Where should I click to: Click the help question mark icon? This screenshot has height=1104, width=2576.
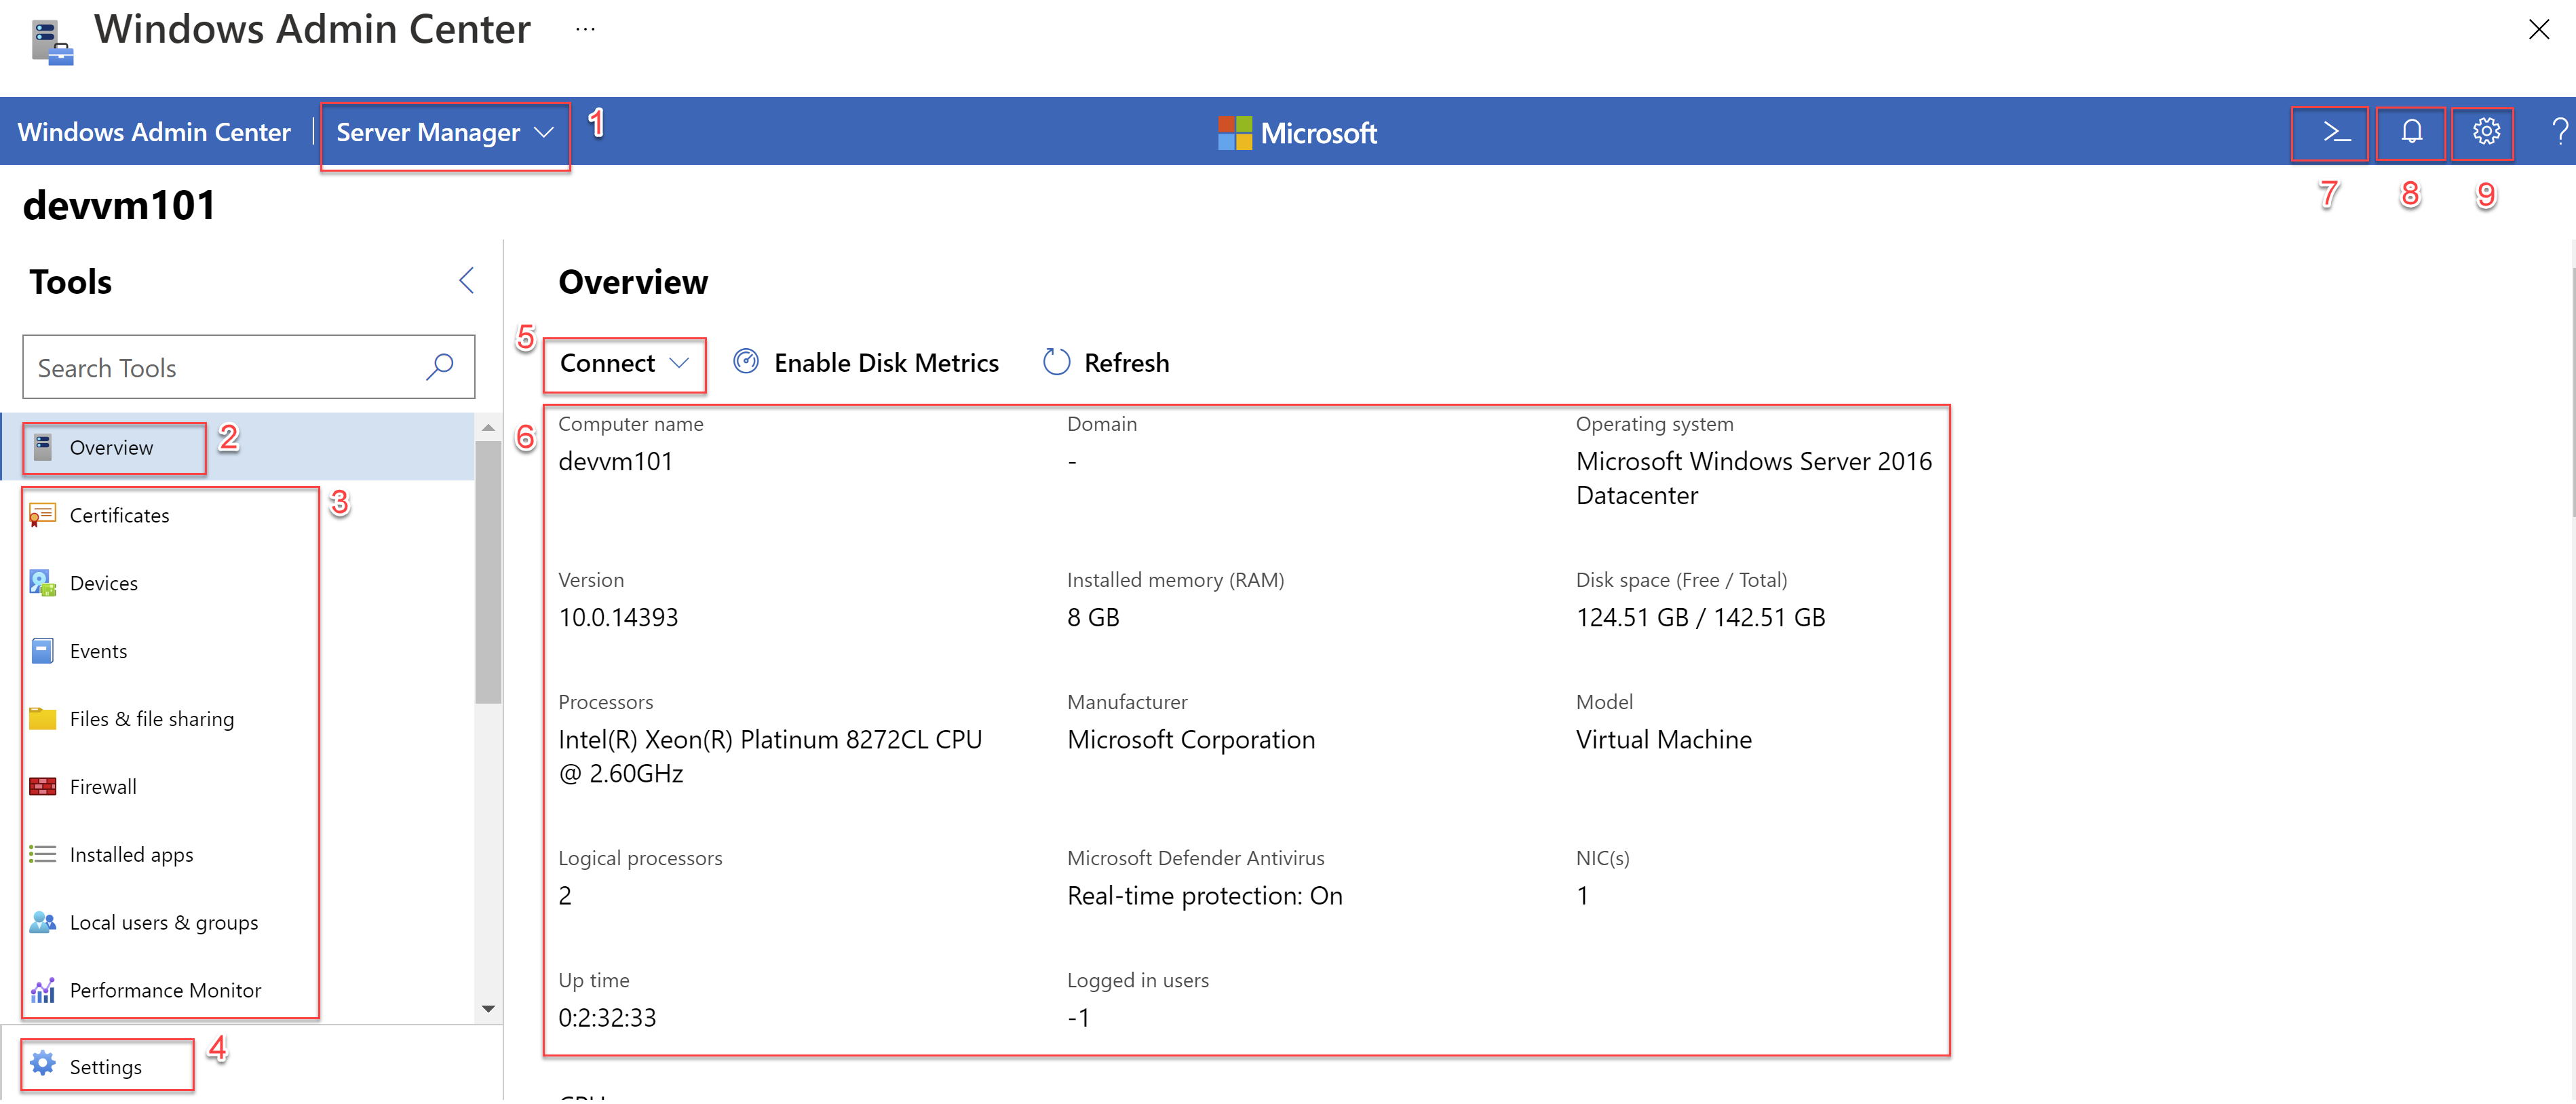point(2559,132)
